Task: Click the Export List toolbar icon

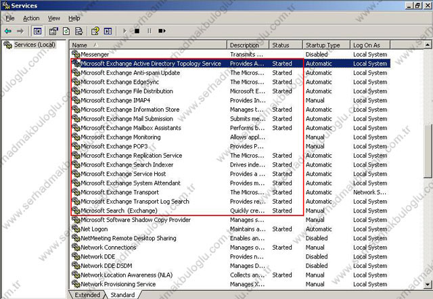Action: click(79, 31)
